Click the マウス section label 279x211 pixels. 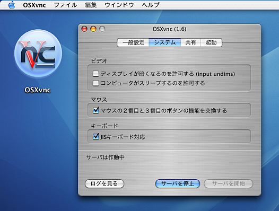[99, 100]
